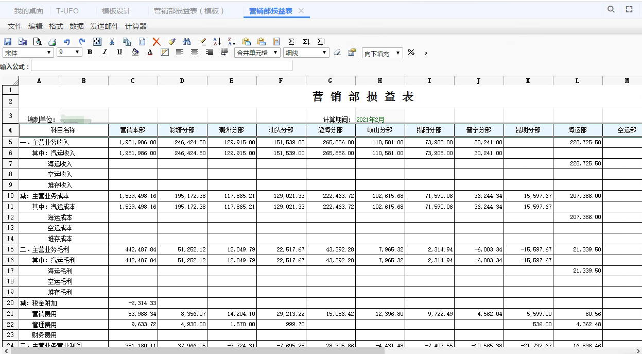
Task: Sort descending Z to A
Action: (232, 42)
